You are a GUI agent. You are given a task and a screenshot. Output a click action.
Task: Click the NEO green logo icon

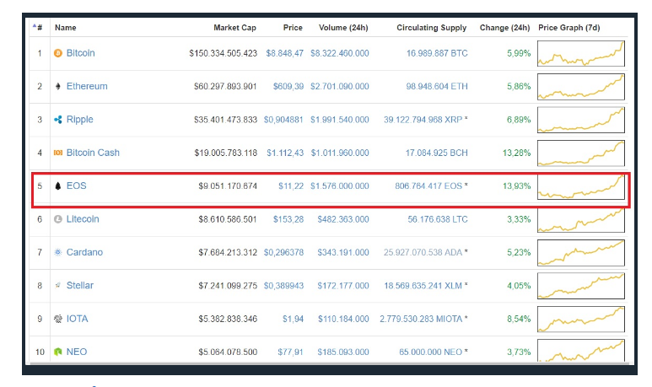click(x=58, y=352)
